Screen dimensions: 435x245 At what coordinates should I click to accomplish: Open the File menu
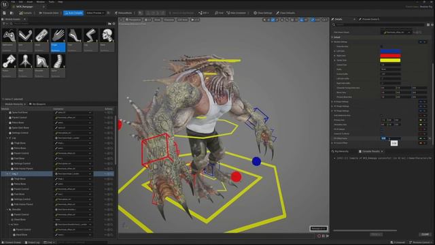point(13,1)
